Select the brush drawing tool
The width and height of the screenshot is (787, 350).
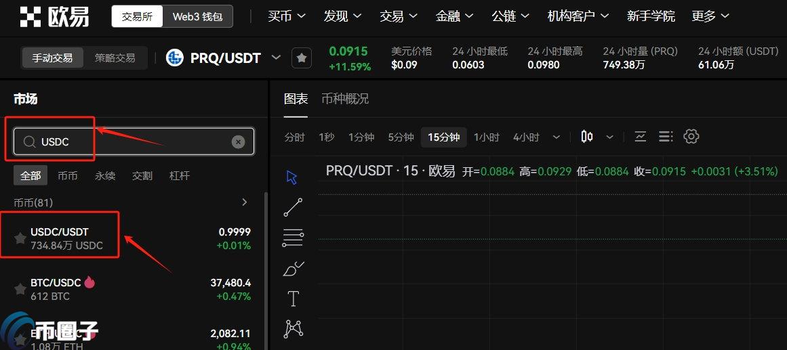[x=294, y=269]
